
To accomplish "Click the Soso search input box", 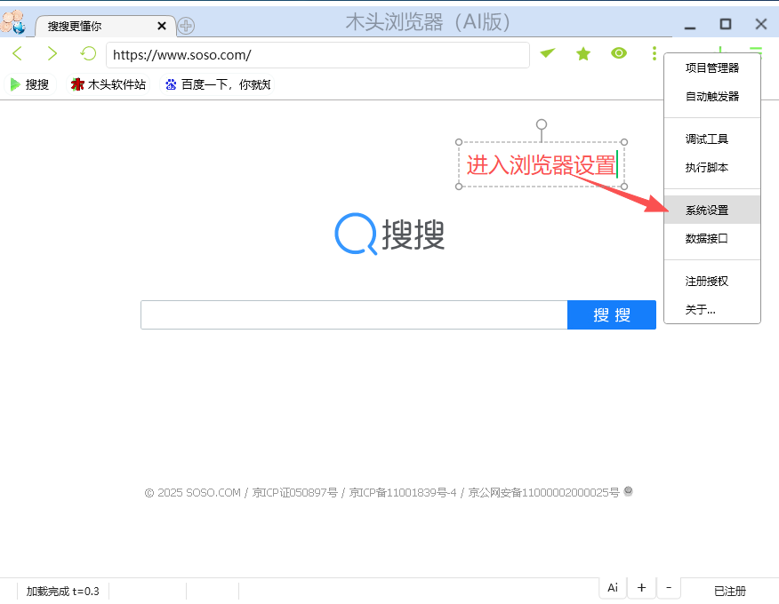I will pos(354,314).
